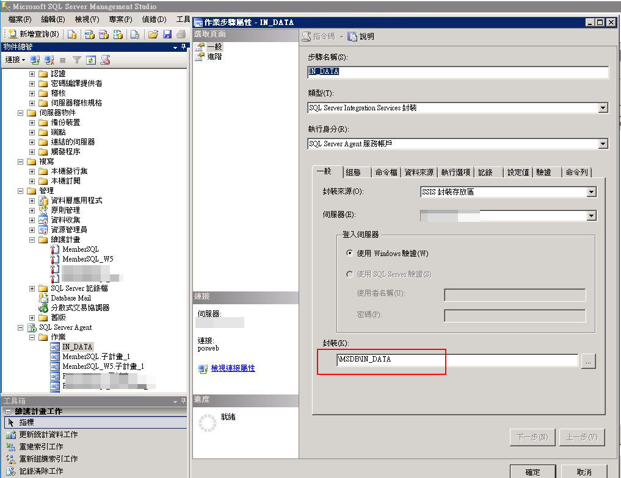Select 使用 Windows 驗證 radio button
Image resolution: width=621 pixels, height=478 pixels.
(349, 253)
